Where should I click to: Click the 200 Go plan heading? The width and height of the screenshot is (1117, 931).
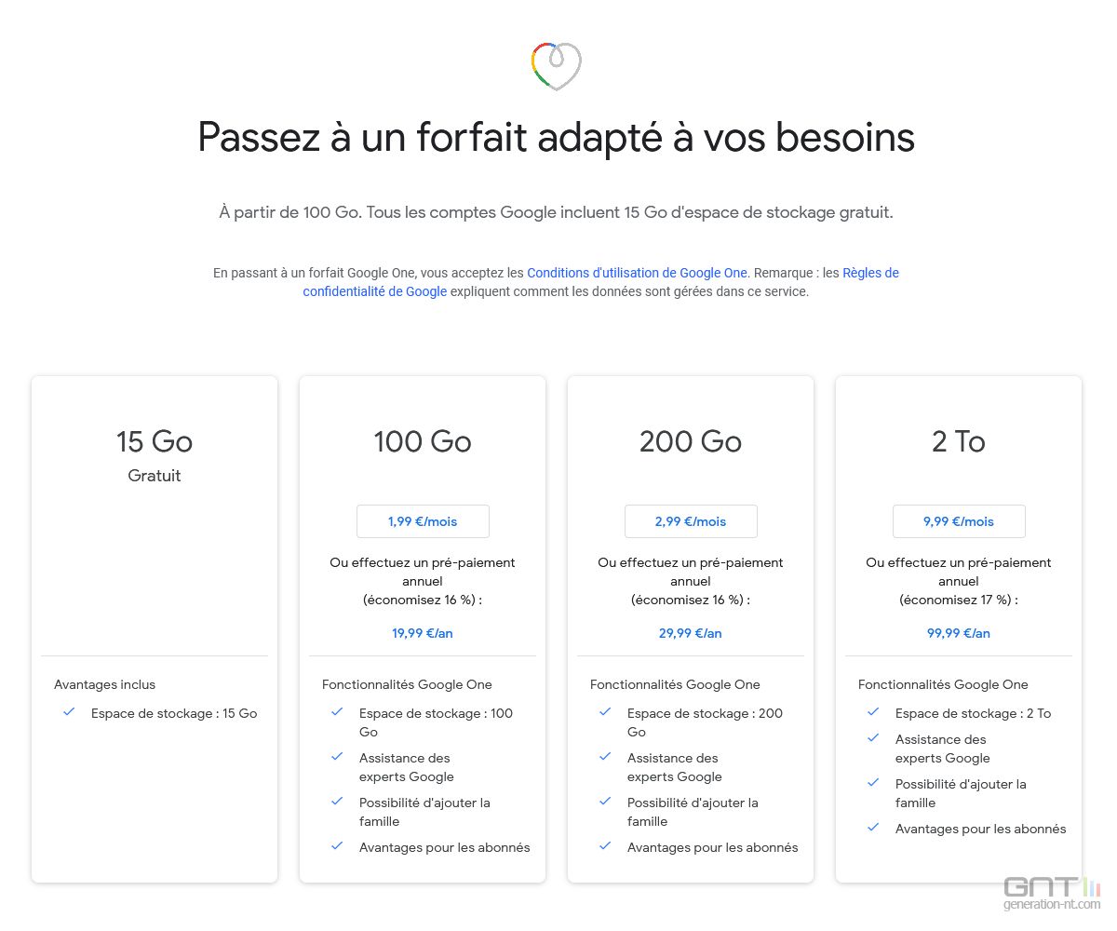pos(691,441)
